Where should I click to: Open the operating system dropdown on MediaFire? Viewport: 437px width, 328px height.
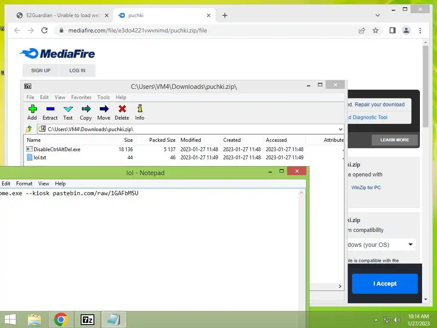(x=381, y=245)
